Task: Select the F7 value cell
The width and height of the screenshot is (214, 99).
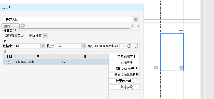Action: click(85, 62)
